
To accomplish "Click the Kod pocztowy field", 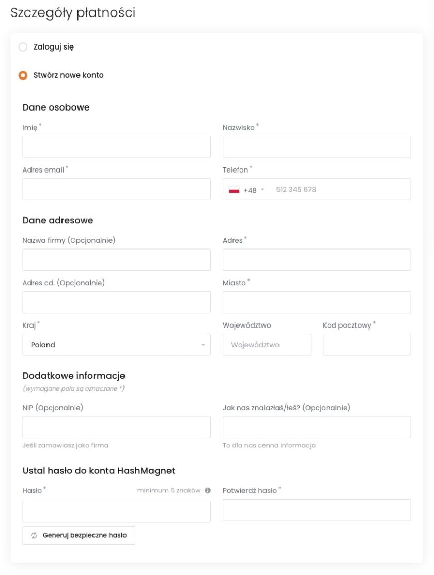I will (x=367, y=344).
